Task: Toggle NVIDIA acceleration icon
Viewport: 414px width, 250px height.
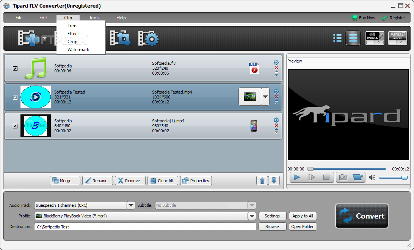Action: 375,38
